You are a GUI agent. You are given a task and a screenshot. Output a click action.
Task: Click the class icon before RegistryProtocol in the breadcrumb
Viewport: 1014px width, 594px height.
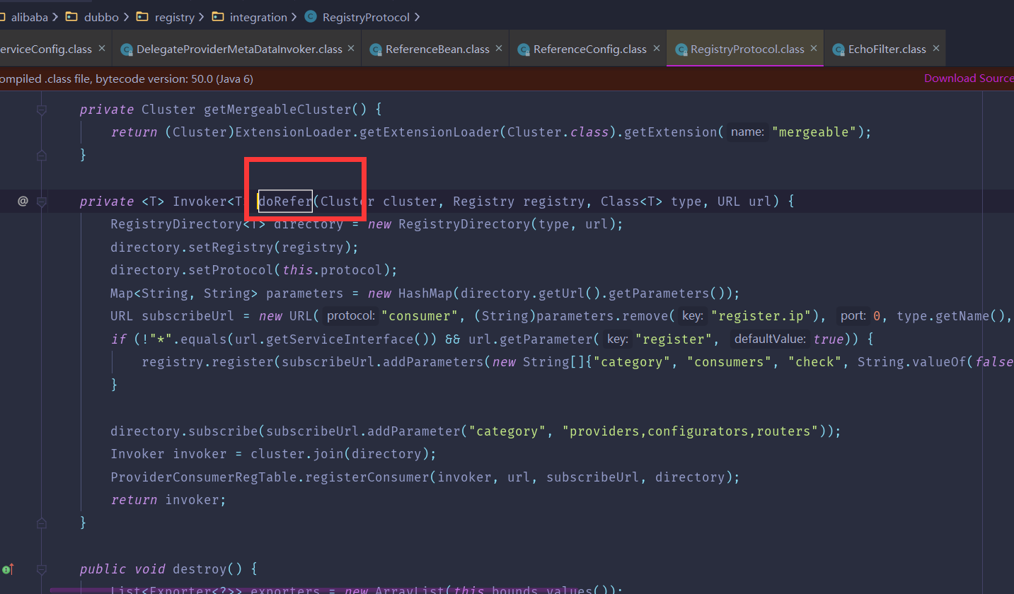tap(310, 17)
